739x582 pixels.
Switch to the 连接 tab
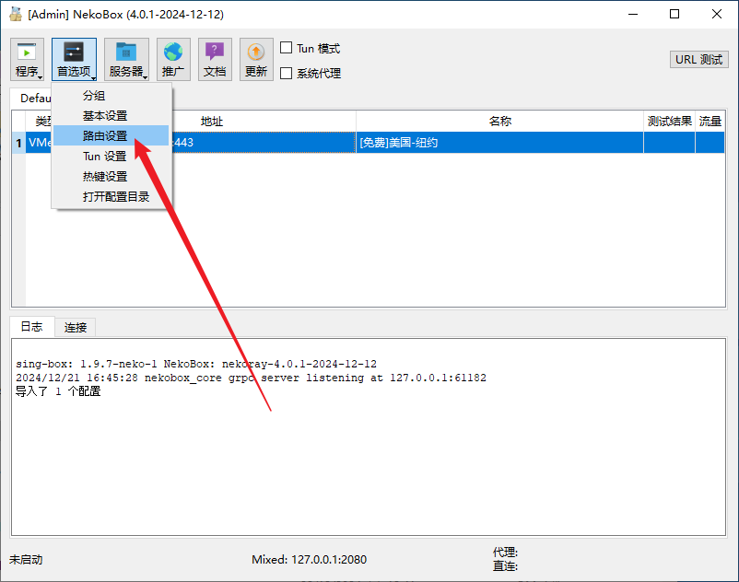pos(76,327)
